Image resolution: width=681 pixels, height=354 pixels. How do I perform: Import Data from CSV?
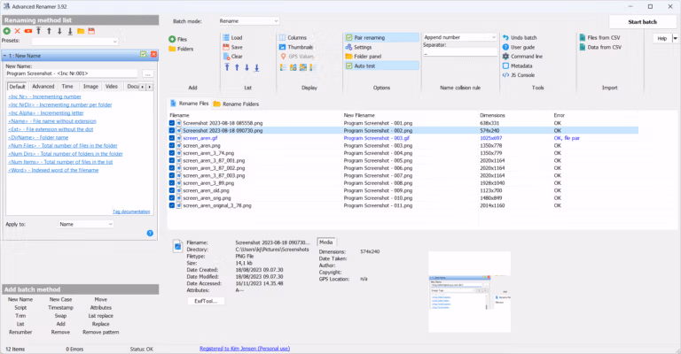click(x=600, y=47)
